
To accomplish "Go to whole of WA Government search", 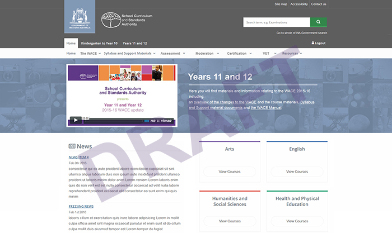I will [x=301, y=33].
